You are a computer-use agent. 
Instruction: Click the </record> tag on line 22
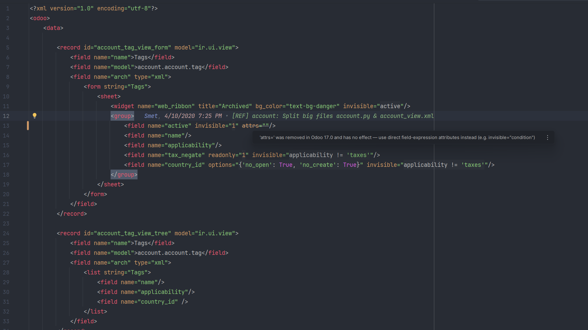[72, 214]
